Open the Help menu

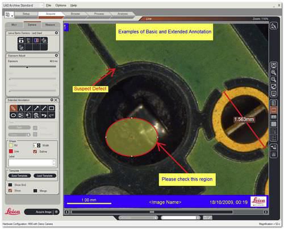click(x=73, y=6)
